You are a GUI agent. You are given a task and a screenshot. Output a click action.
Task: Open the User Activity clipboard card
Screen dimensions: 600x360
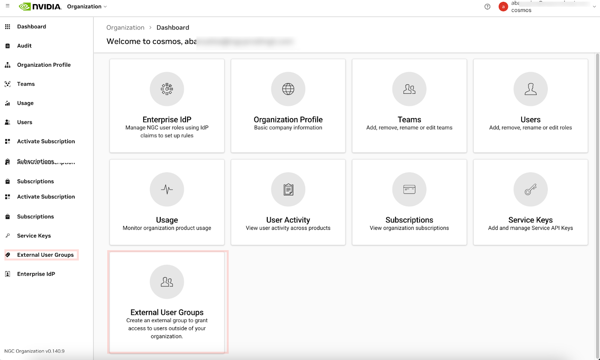288,202
